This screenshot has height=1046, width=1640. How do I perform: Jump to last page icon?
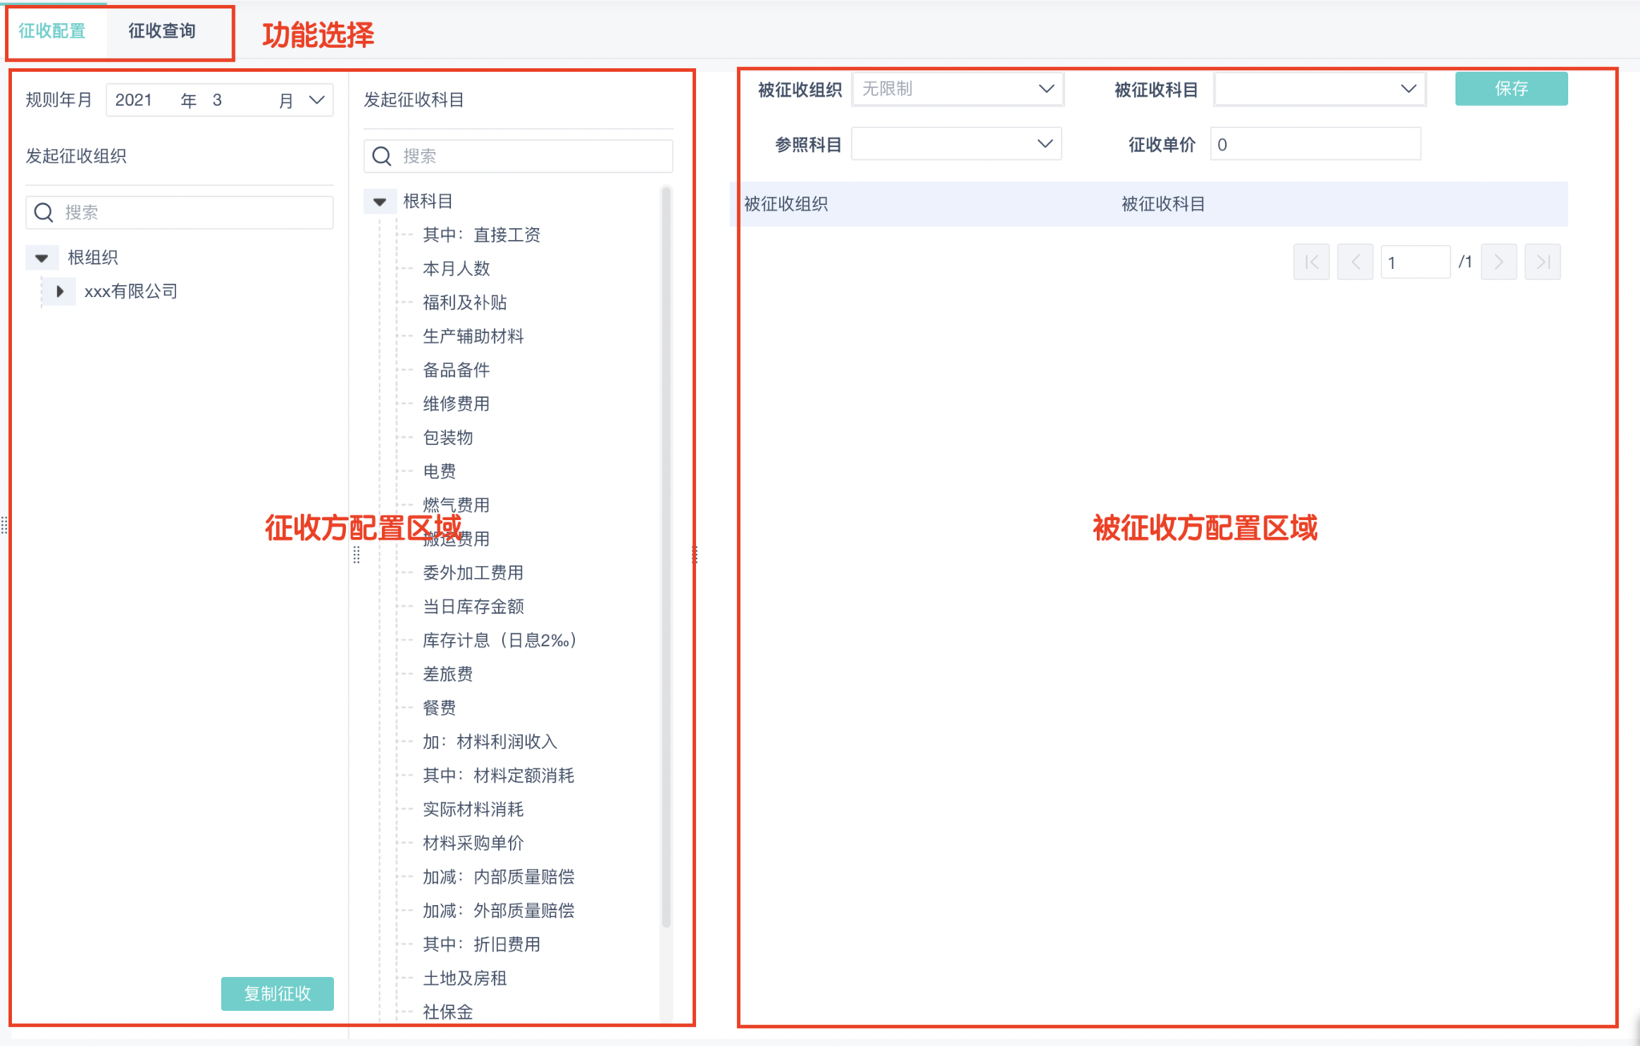[1542, 262]
